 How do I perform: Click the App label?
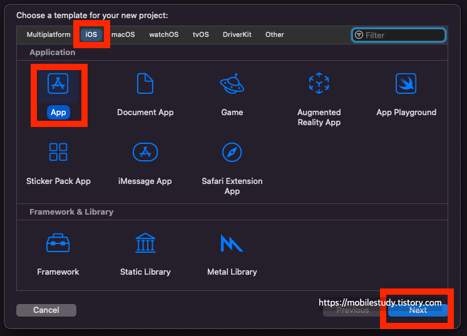pos(58,112)
